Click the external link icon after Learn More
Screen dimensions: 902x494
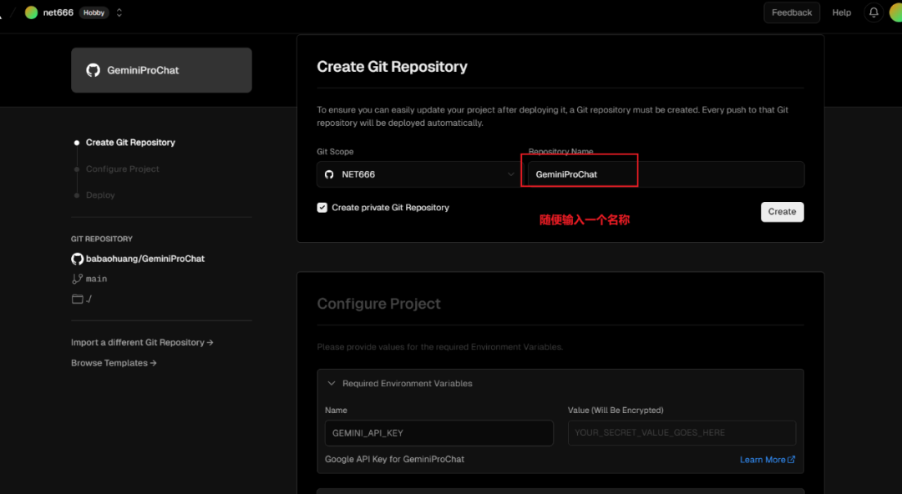pyautogui.click(x=792, y=460)
